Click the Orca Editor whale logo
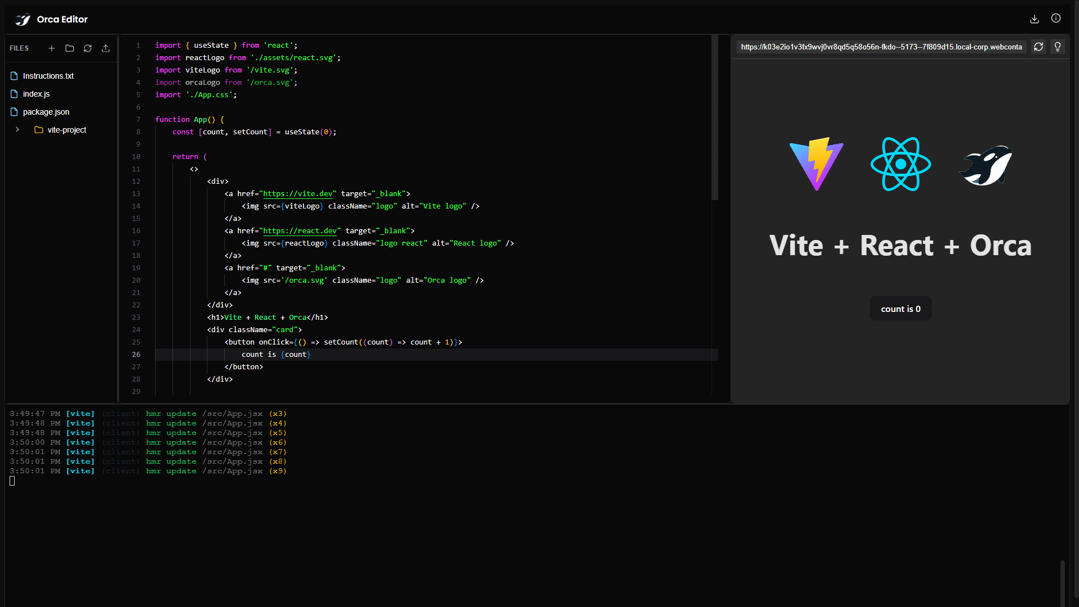Image resolution: width=1079 pixels, height=607 pixels. pos(22,20)
